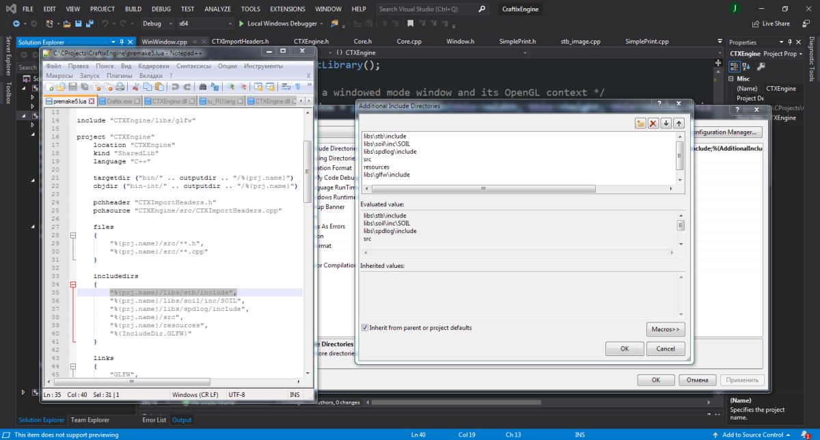Close premake5.lua tab in Notepad++
The image size is (820, 440).
[x=93, y=101]
